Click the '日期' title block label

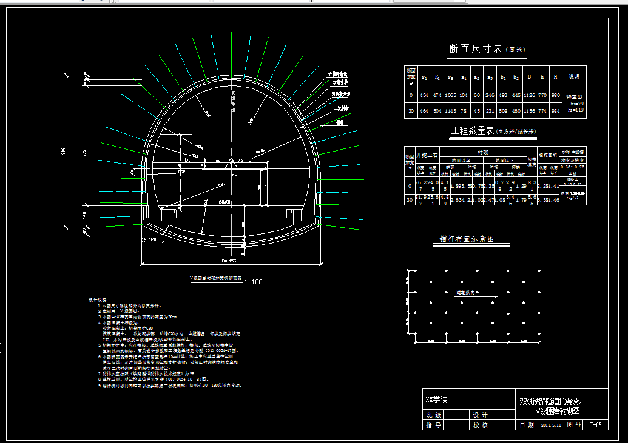pos(527,425)
